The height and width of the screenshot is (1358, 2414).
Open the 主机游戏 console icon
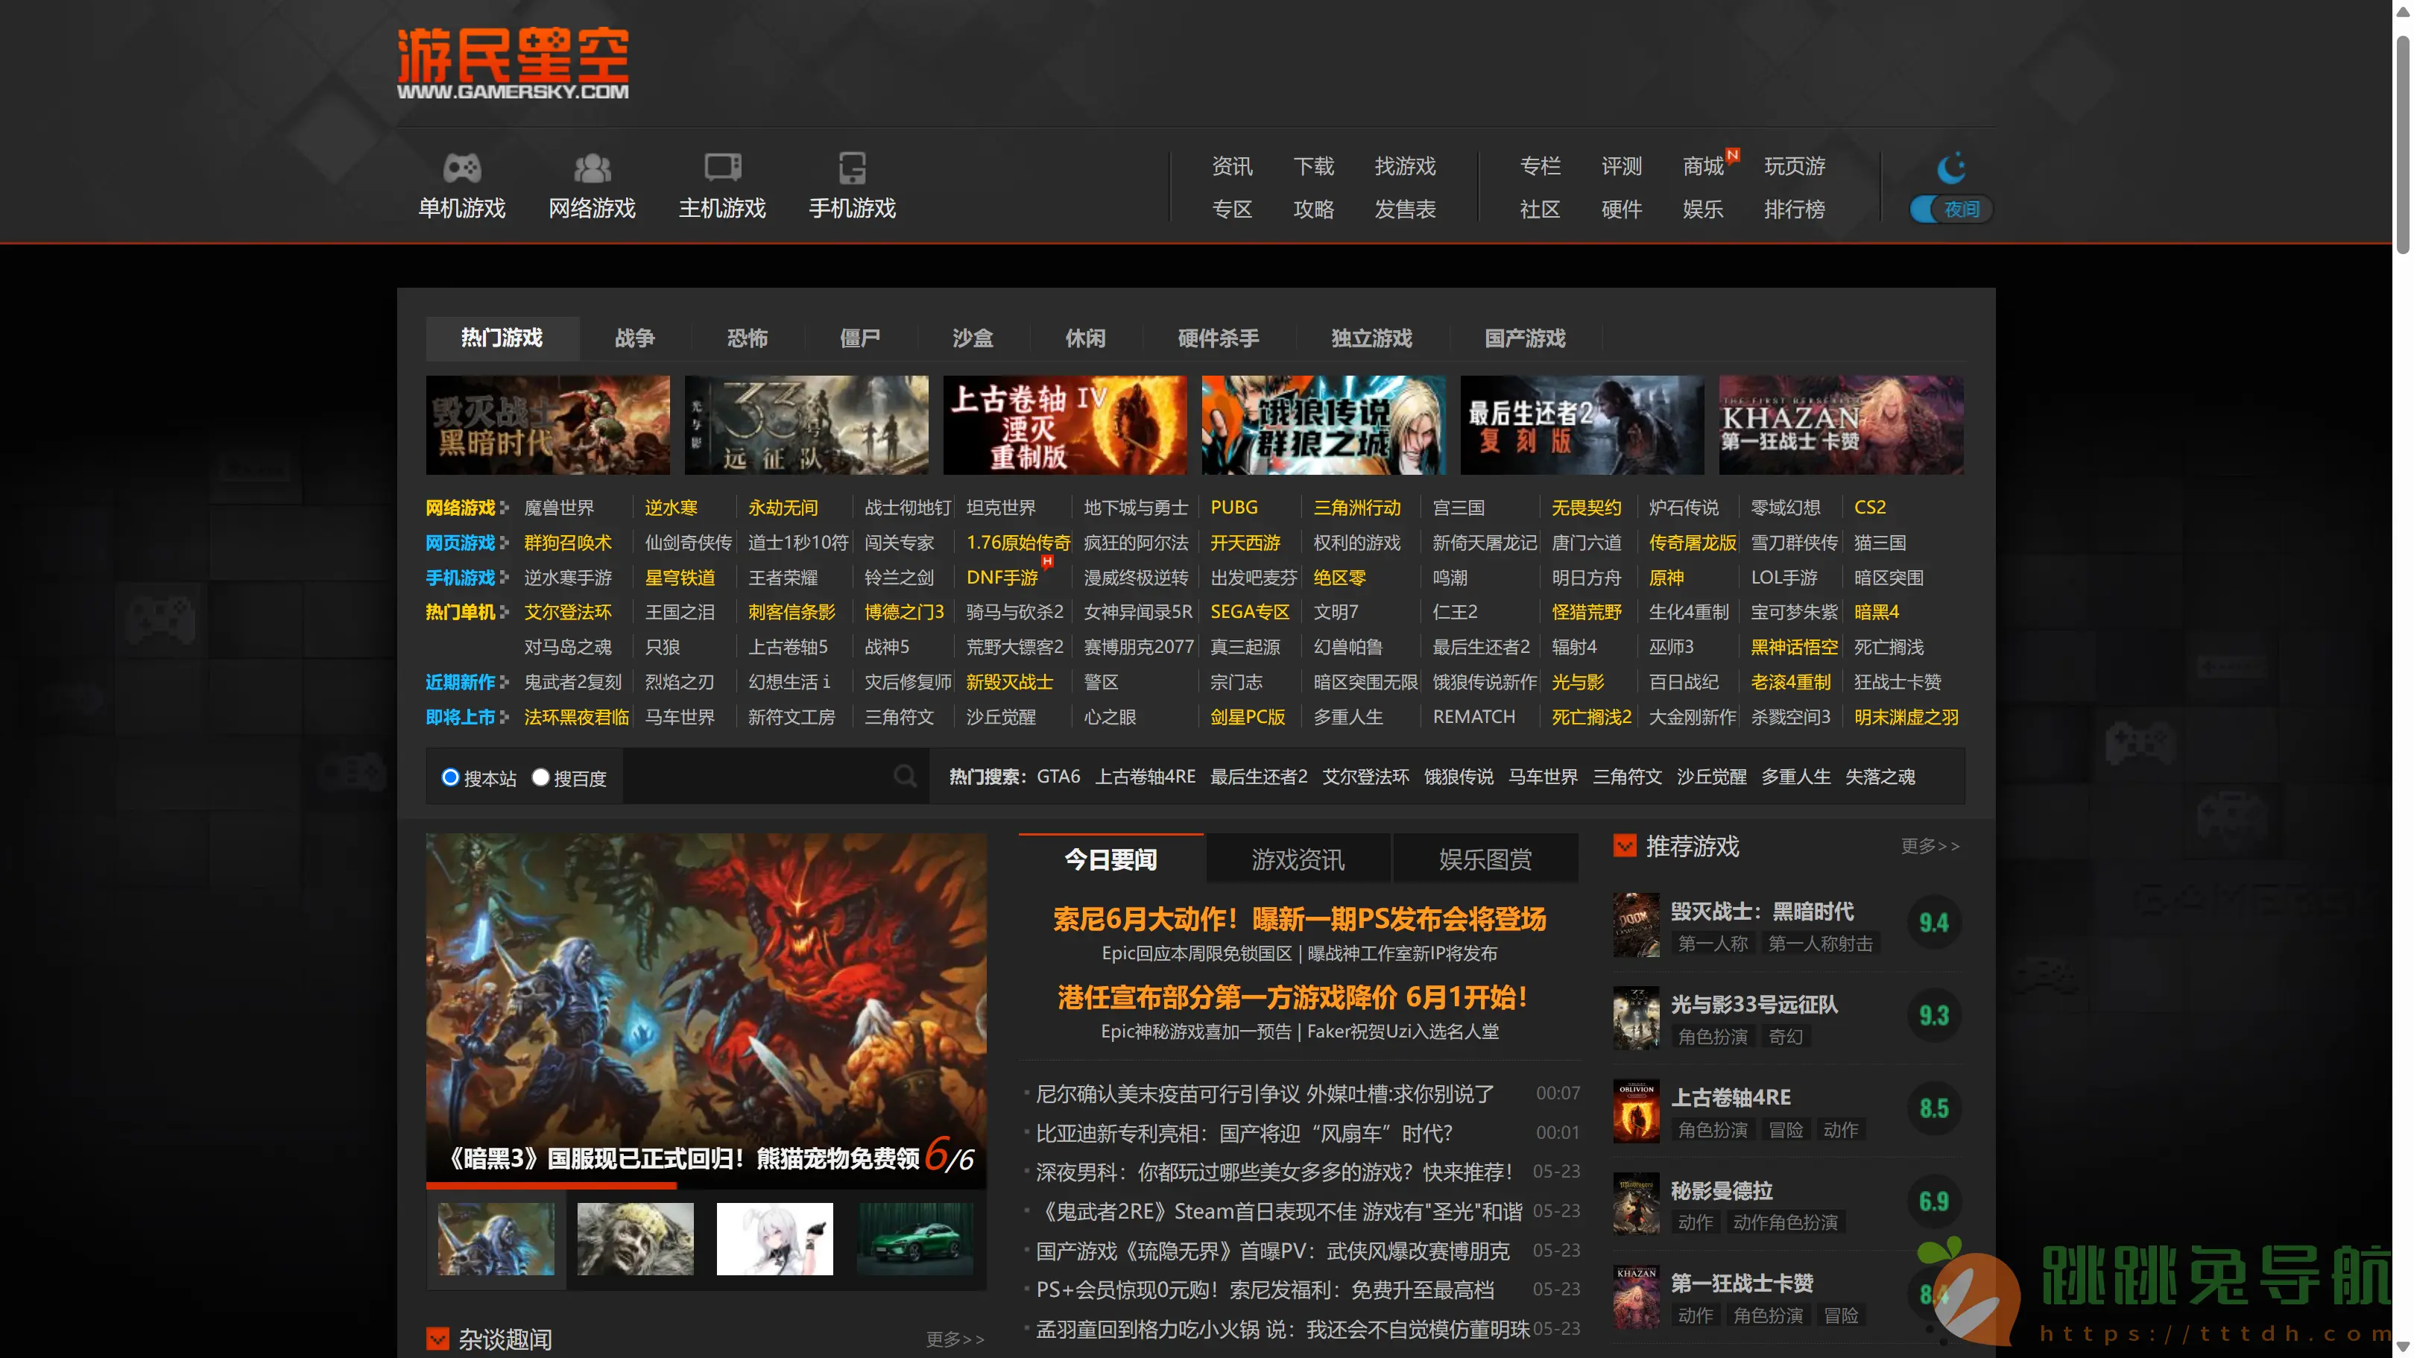click(721, 168)
